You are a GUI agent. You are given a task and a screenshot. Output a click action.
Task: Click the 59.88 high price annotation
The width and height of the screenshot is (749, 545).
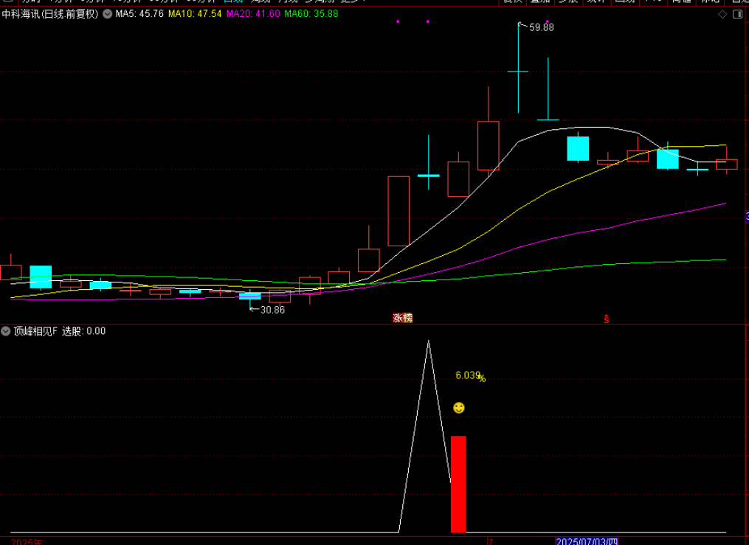point(540,27)
